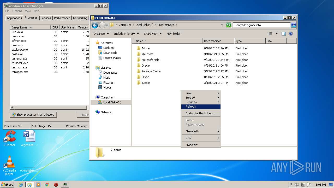Open Group by in the context menu

(x=201, y=102)
